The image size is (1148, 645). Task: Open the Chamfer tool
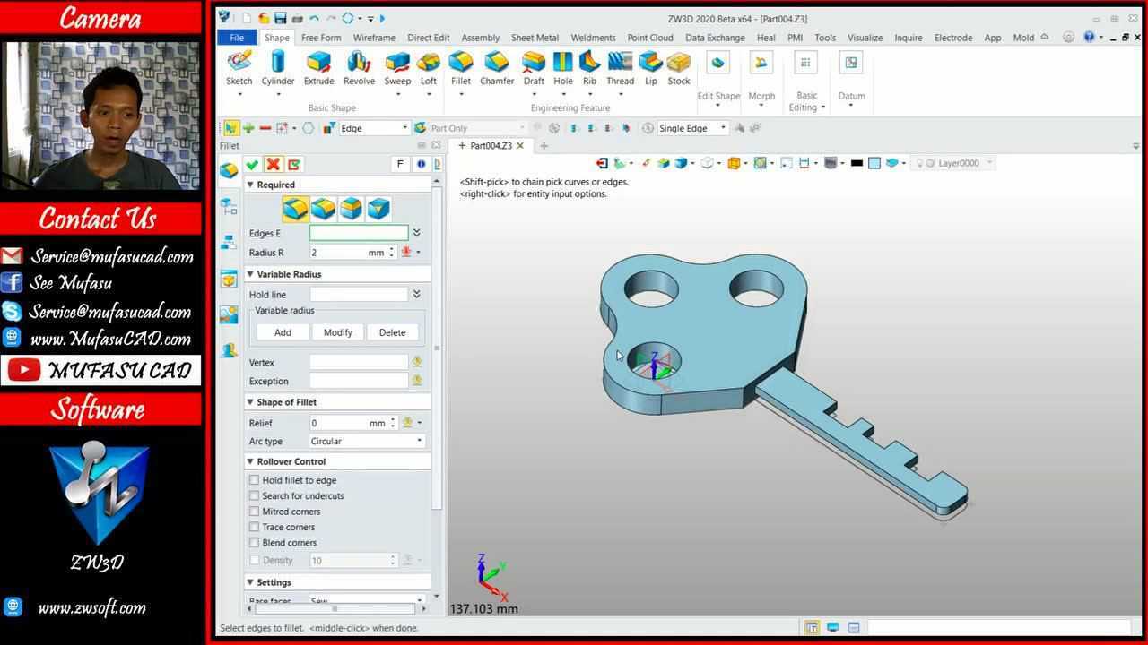496,67
